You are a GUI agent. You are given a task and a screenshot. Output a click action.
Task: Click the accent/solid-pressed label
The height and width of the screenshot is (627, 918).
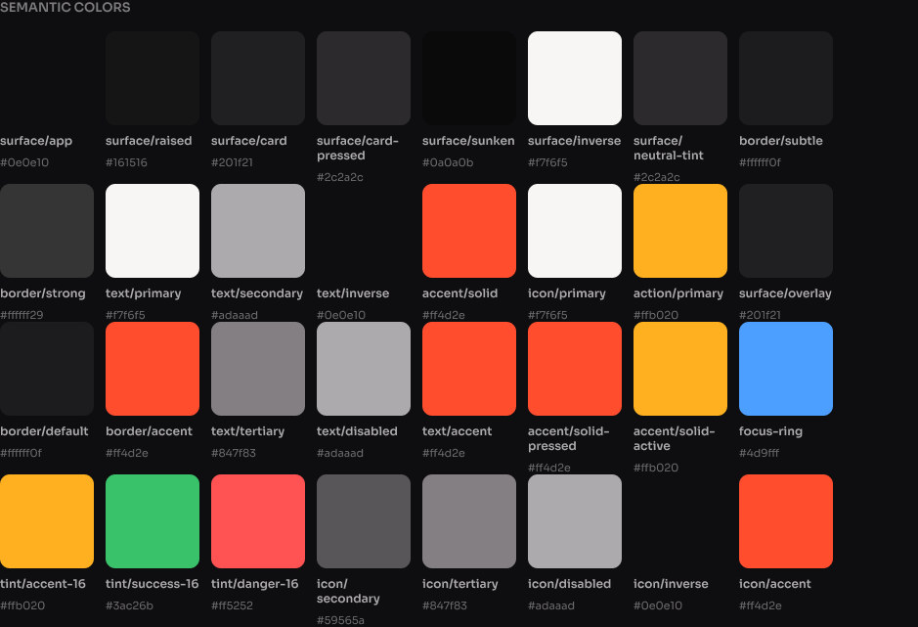568,438
